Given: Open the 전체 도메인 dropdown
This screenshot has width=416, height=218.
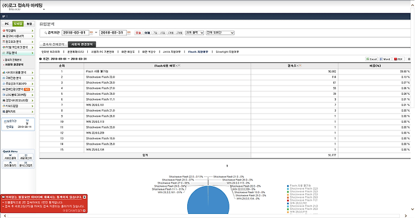Looking at the screenshot, I should (x=220, y=32).
